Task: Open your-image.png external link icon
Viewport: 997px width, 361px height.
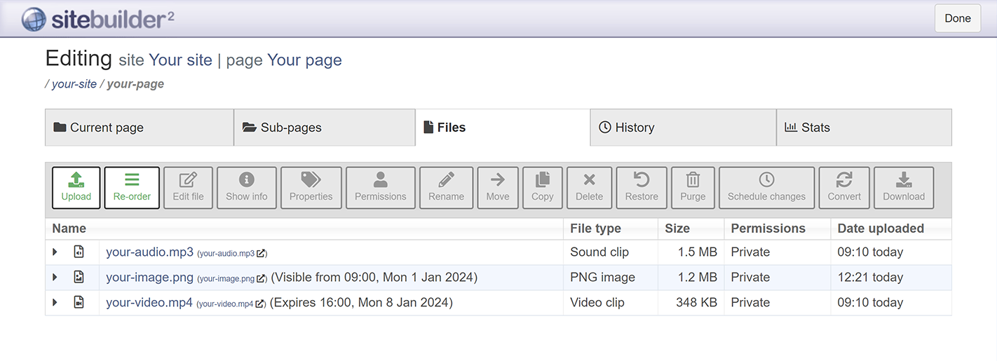Action: coord(262,279)
